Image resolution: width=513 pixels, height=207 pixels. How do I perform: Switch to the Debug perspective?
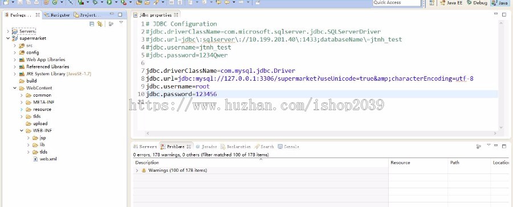click(477, 3)
